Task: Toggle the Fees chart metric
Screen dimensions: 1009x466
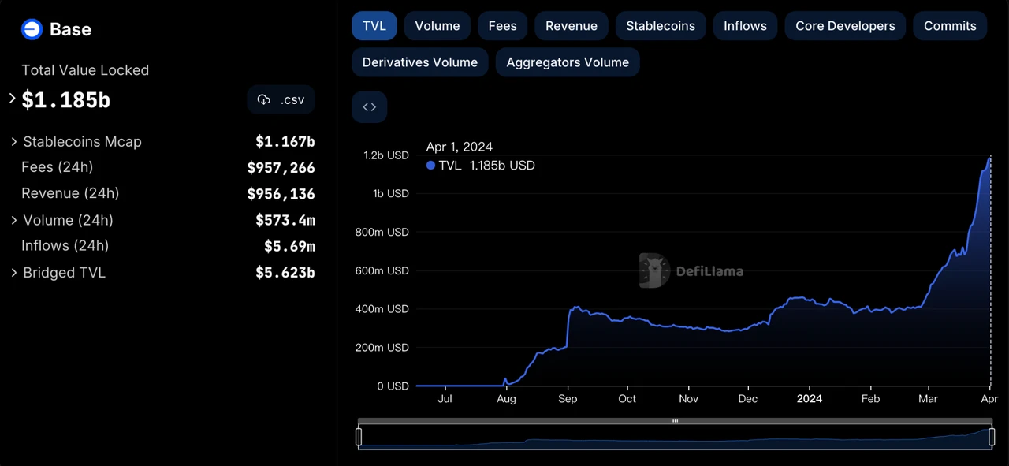Action: point(503,26)
